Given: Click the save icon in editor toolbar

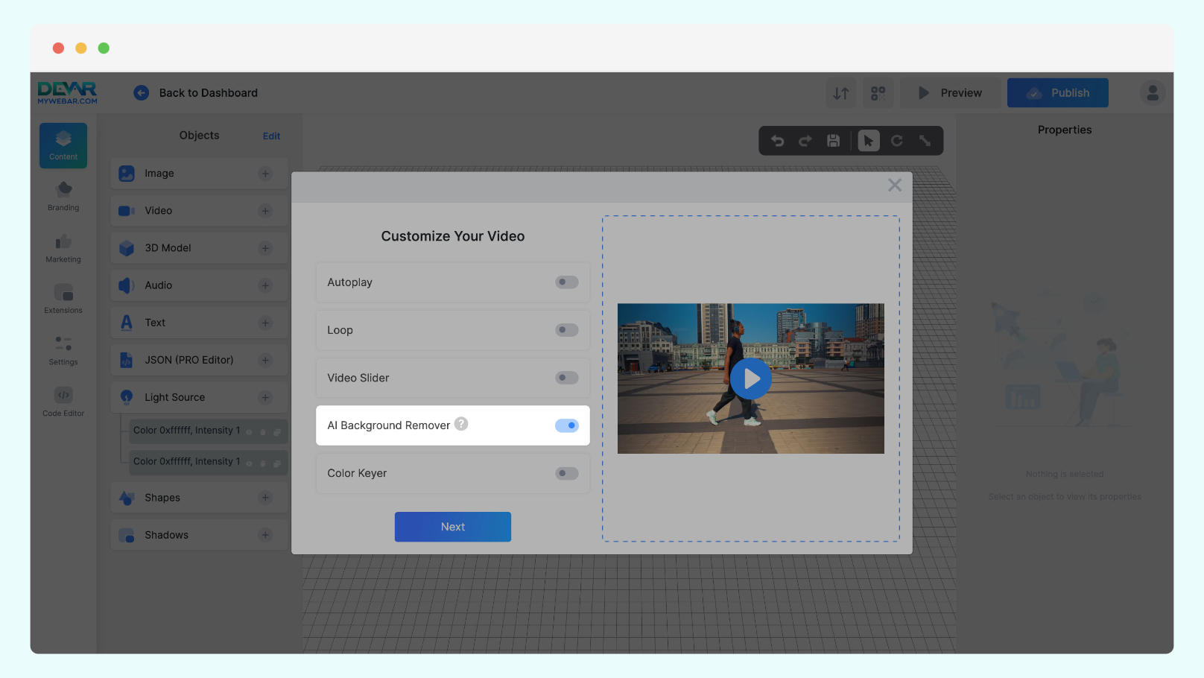Looking at the screenshot, I should (834, 141).
